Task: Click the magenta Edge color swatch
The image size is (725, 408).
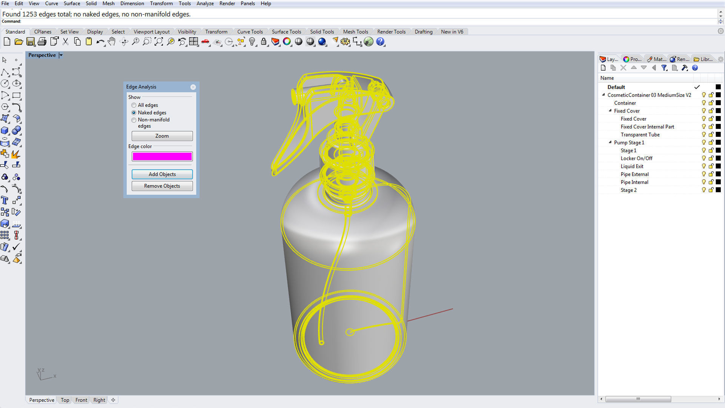Action: pyautogui.click(x=162, y=156)
